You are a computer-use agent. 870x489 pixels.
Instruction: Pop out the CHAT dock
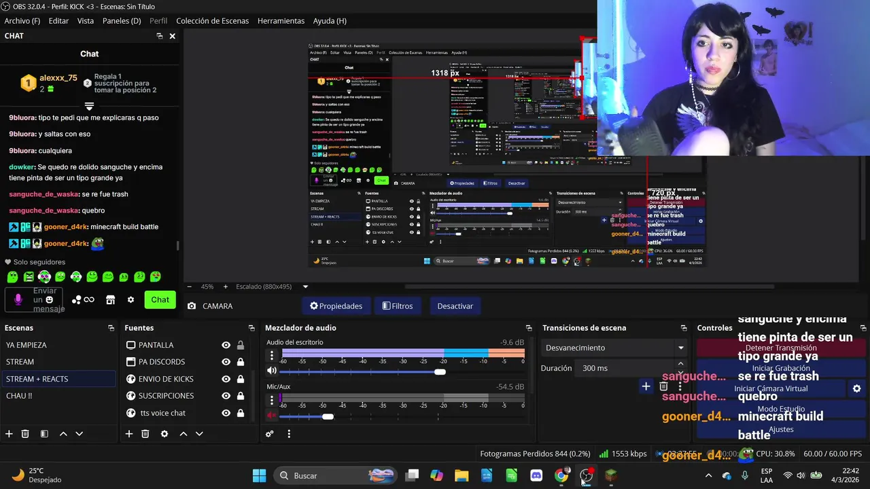coord(160,36)
